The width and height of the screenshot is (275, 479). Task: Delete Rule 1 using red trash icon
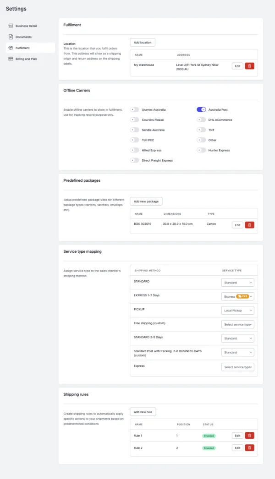[x=250, y=435]
